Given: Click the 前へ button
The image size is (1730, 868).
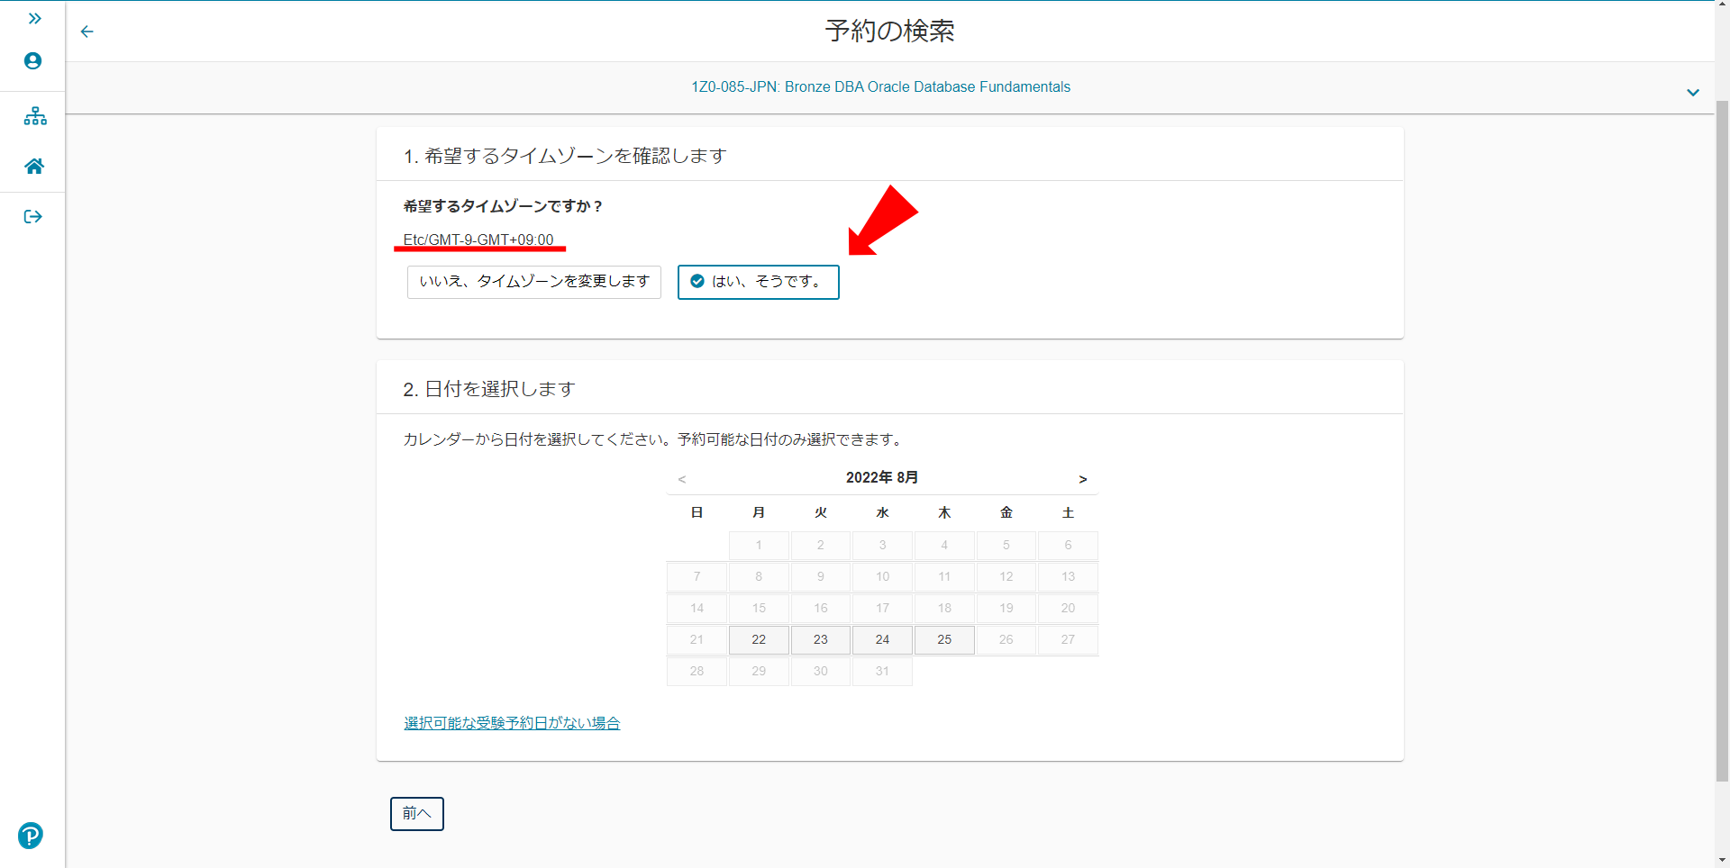Looking at the screenshot, I should 417,814.
